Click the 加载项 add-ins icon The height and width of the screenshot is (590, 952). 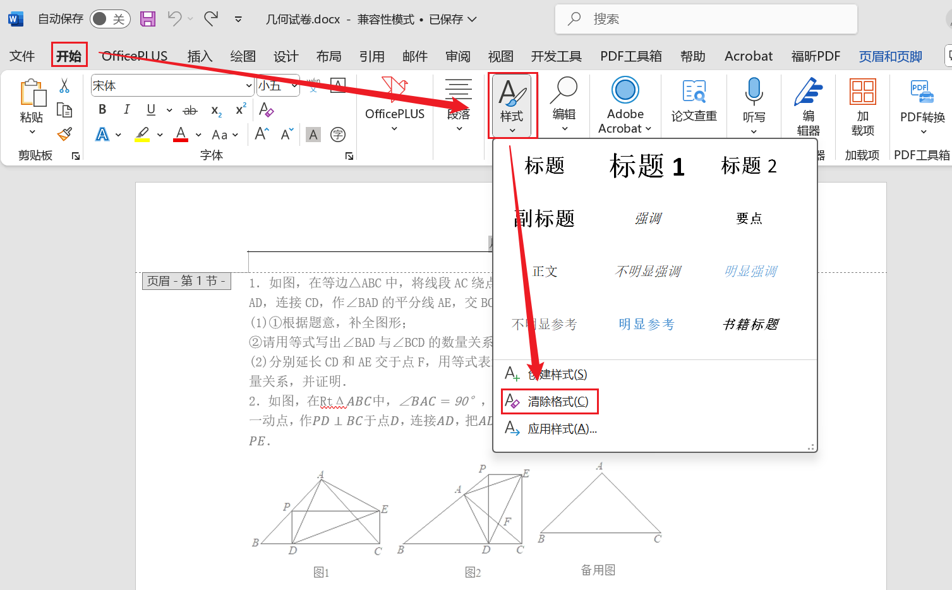coord(862,107)
